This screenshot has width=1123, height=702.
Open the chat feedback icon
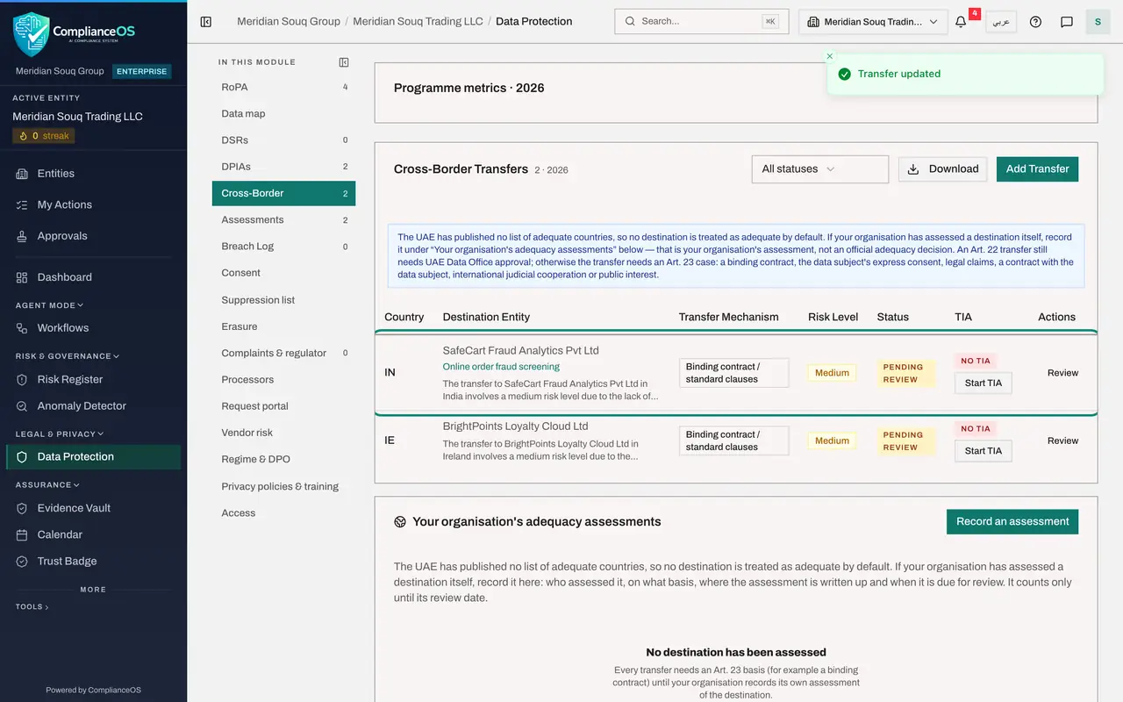[x=1067, y=22]
